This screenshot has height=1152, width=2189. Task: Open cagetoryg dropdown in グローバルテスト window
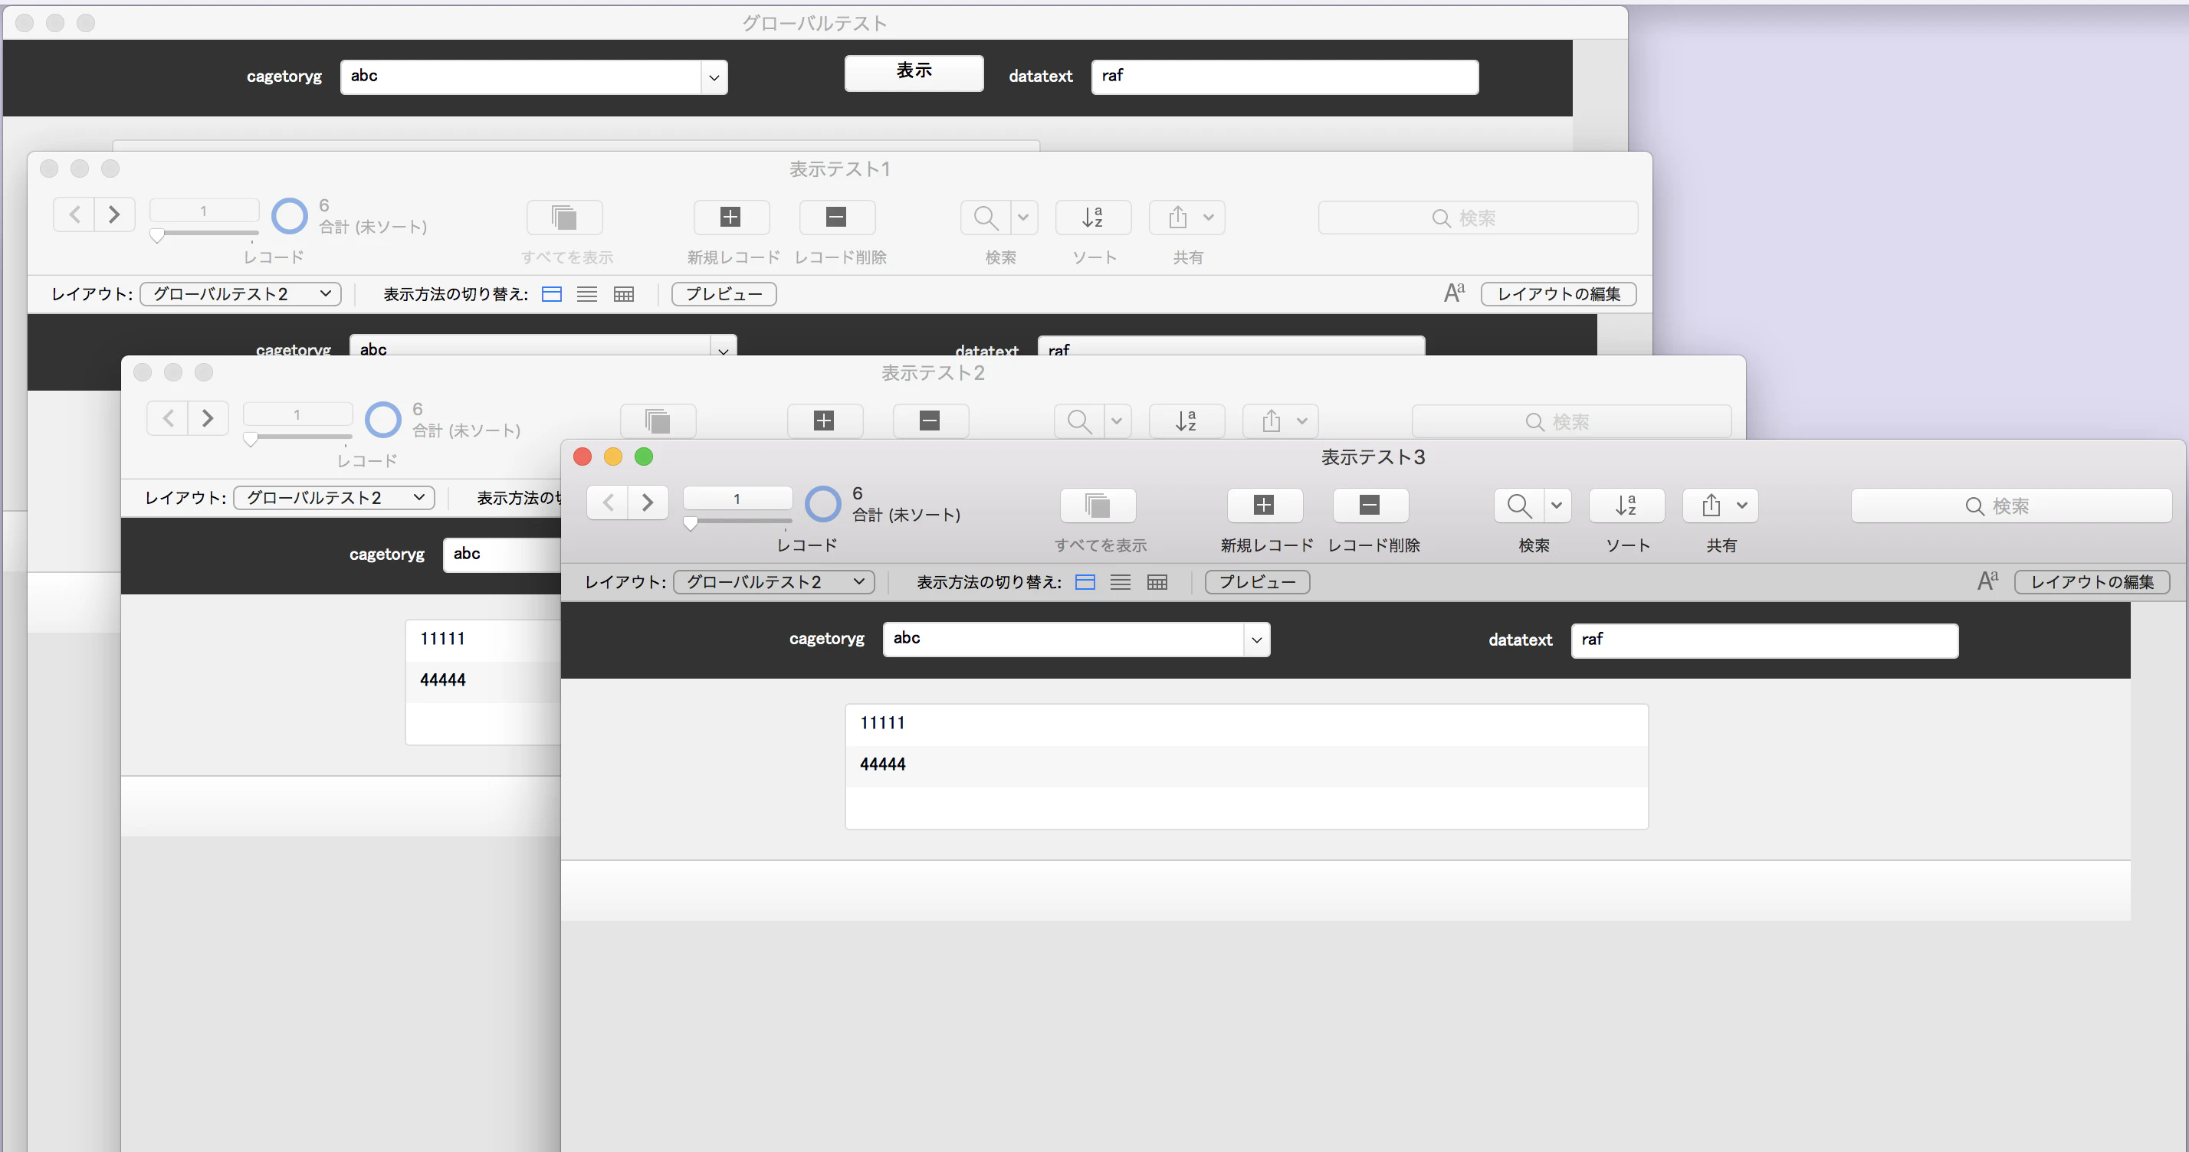[714, 77]
